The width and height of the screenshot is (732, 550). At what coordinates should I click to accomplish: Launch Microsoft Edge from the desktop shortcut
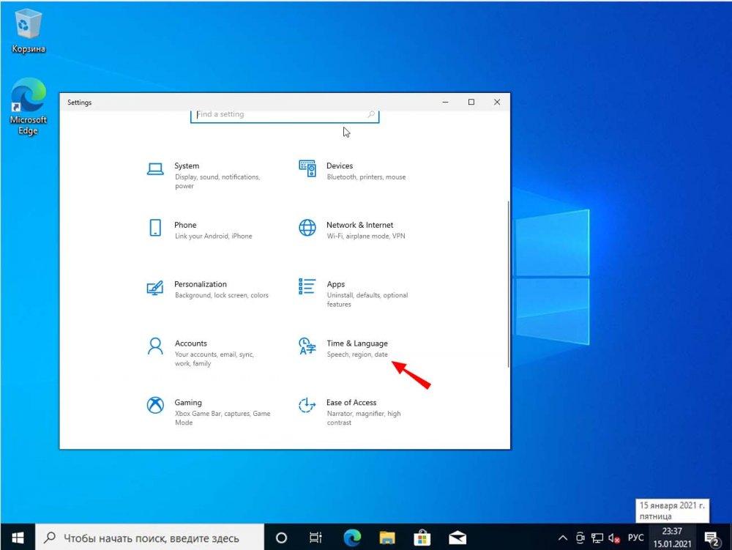pyautogui.click(x=29, y=107)
